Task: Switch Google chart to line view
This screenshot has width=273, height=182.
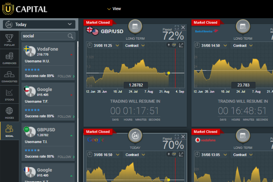Action: [x=174, y=154]
